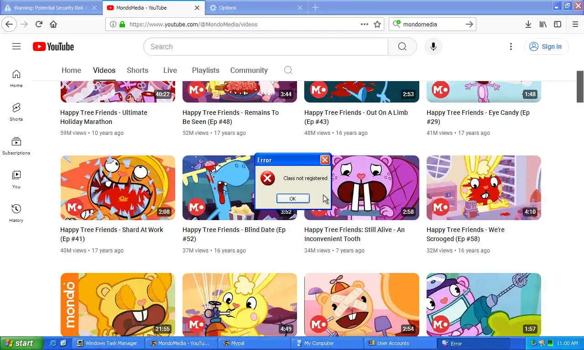Switch to the channel Shorts tab
Screen dimensions: 584x350
[x=137, y=70]
